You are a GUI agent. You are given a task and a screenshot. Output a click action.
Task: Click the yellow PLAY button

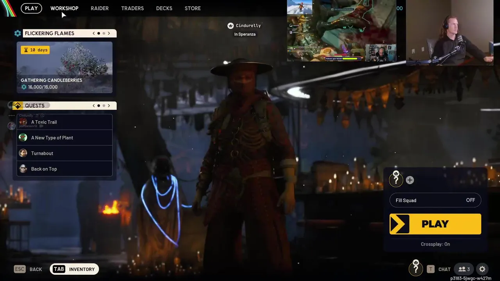(x=435, y=224)
